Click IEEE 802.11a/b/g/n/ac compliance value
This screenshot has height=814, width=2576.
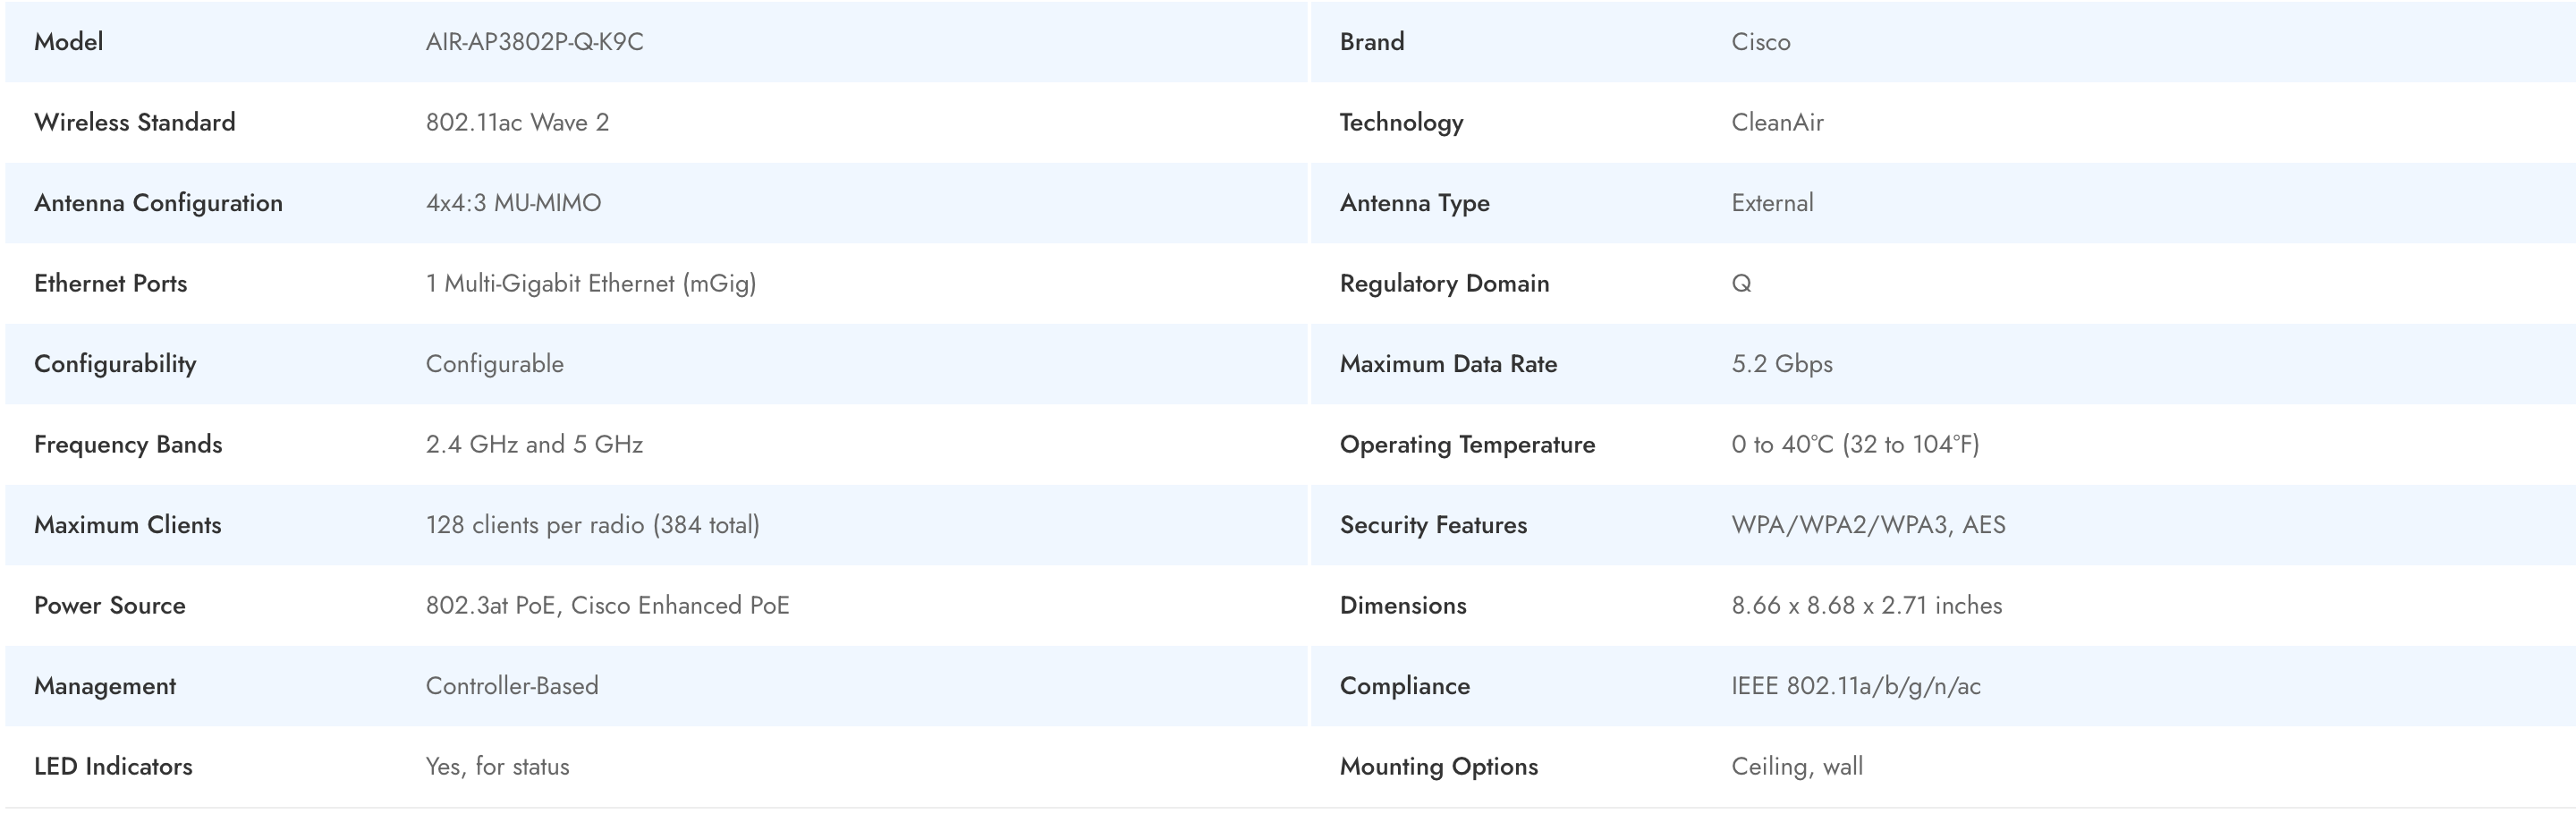(1855, 686)
